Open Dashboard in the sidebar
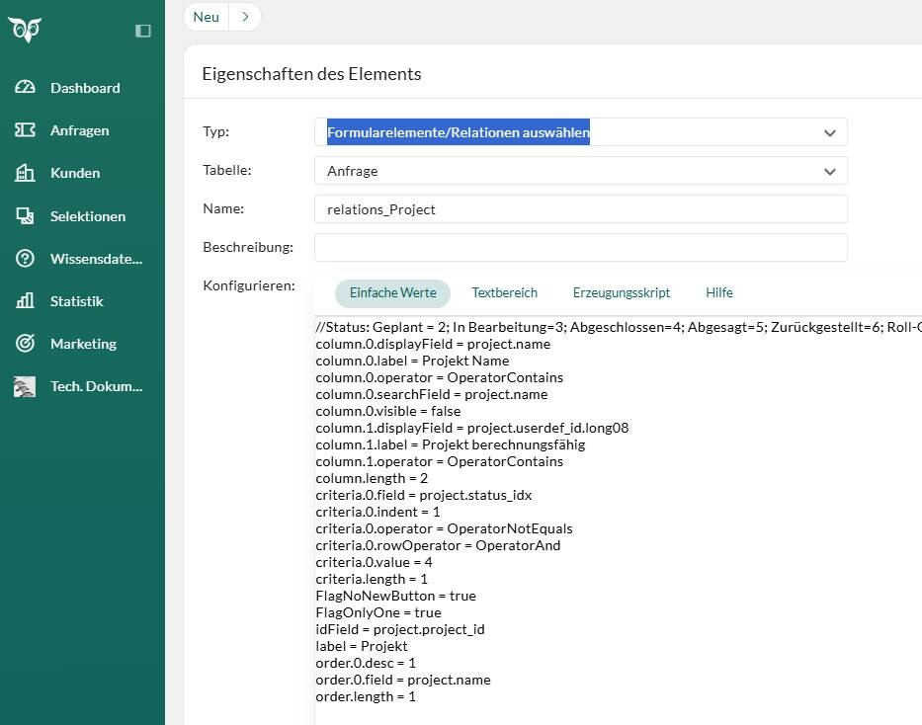922x725 pixels. click(85, 88)
